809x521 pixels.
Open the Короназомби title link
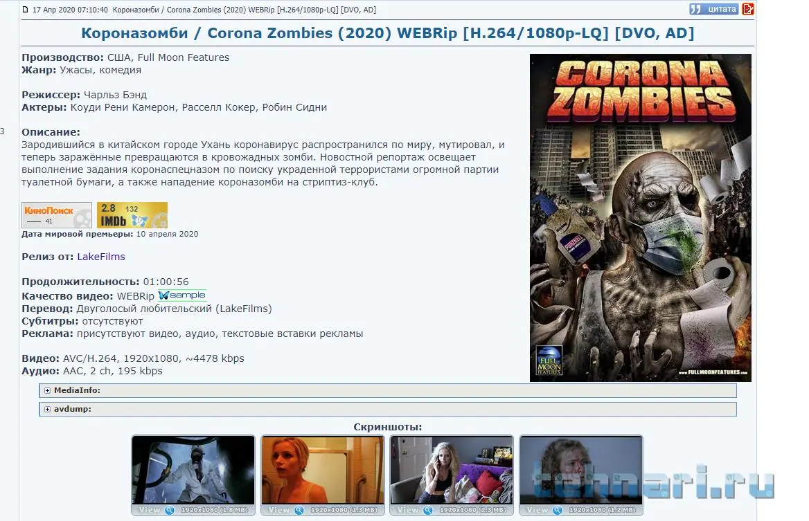tap(387, 33)
